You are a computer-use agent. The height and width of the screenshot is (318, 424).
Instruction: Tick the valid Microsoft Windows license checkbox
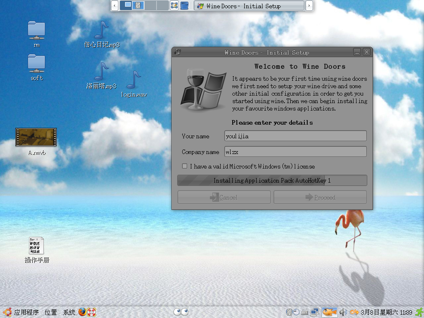coord(185,166)
